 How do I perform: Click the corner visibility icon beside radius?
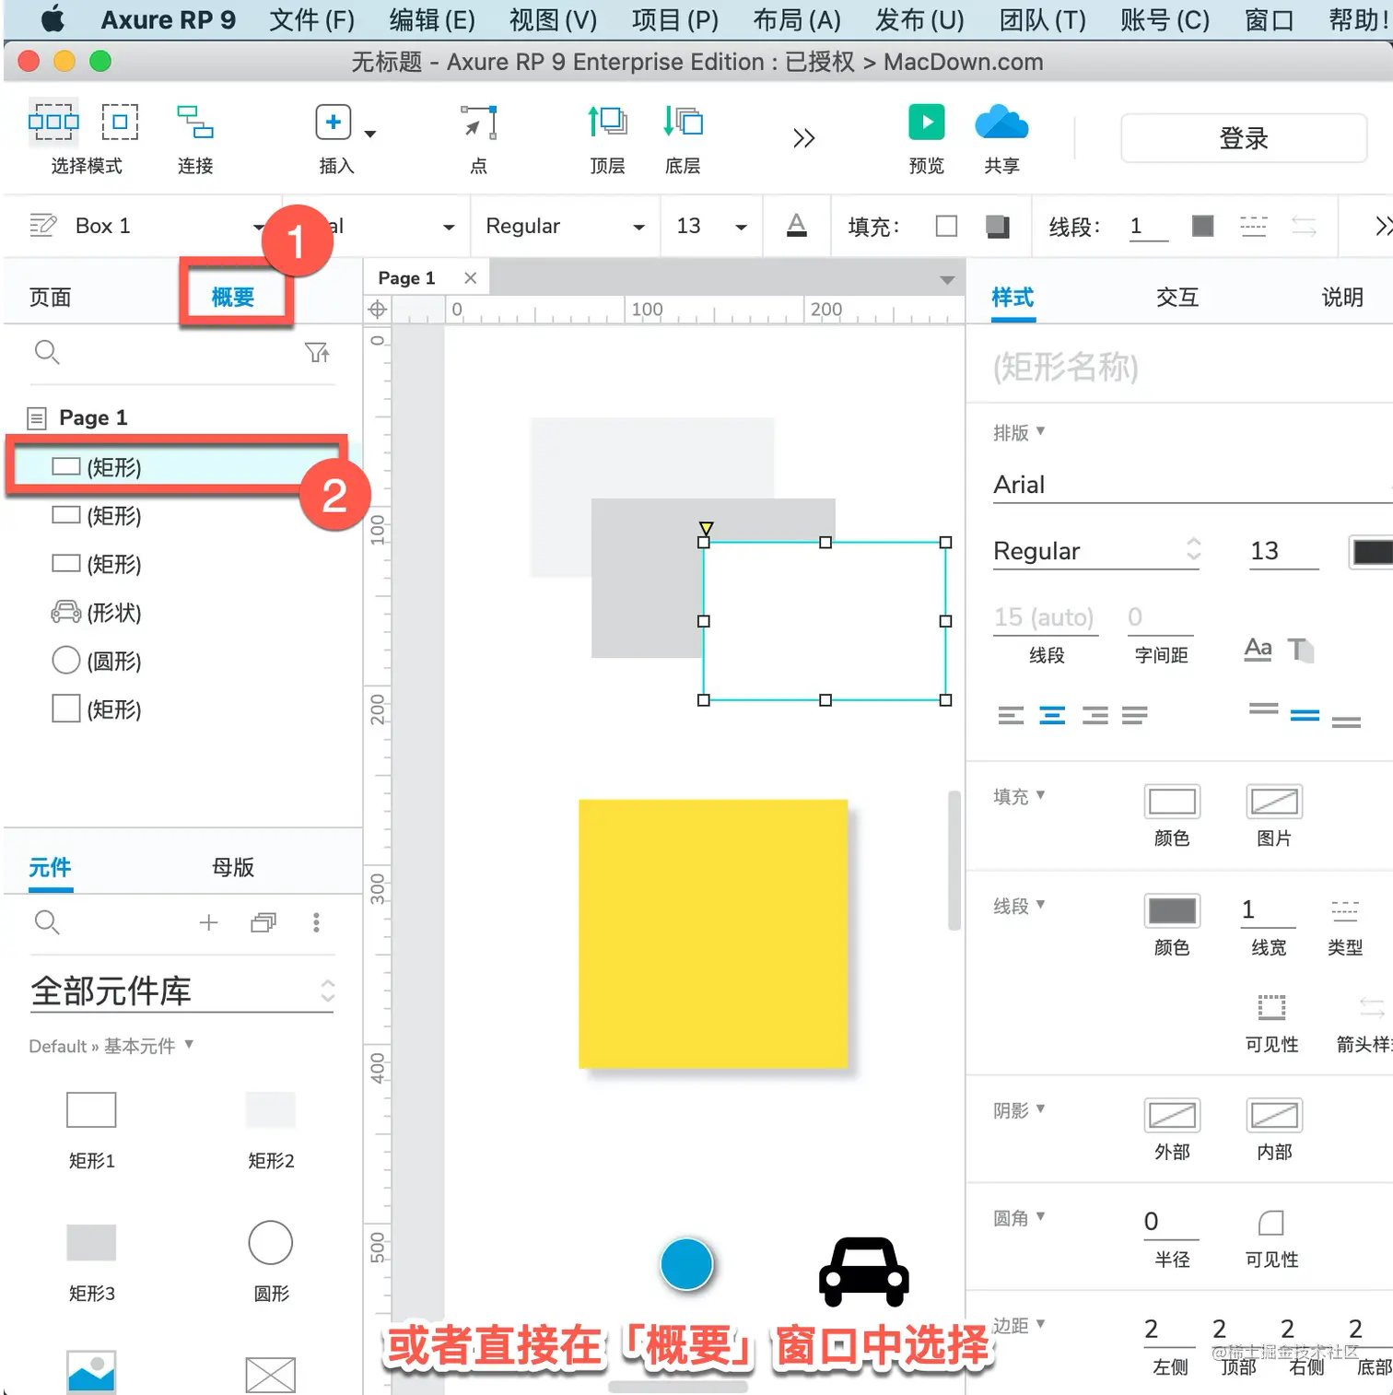pyautogui.click(x=1271, y=1224)
